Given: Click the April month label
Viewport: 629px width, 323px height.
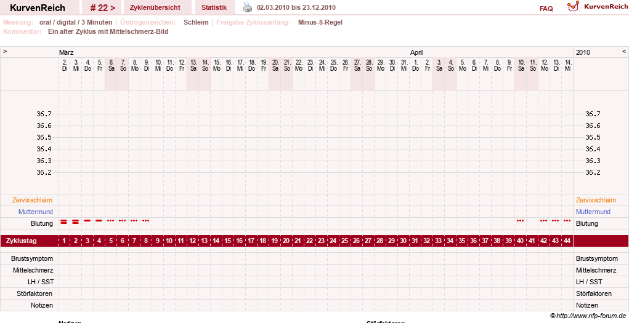Looking at the screenshot, I should click(416, 52).
